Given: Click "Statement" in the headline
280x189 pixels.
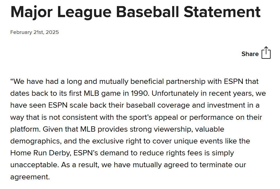Looking at the screenshot, I should (222, 12).
